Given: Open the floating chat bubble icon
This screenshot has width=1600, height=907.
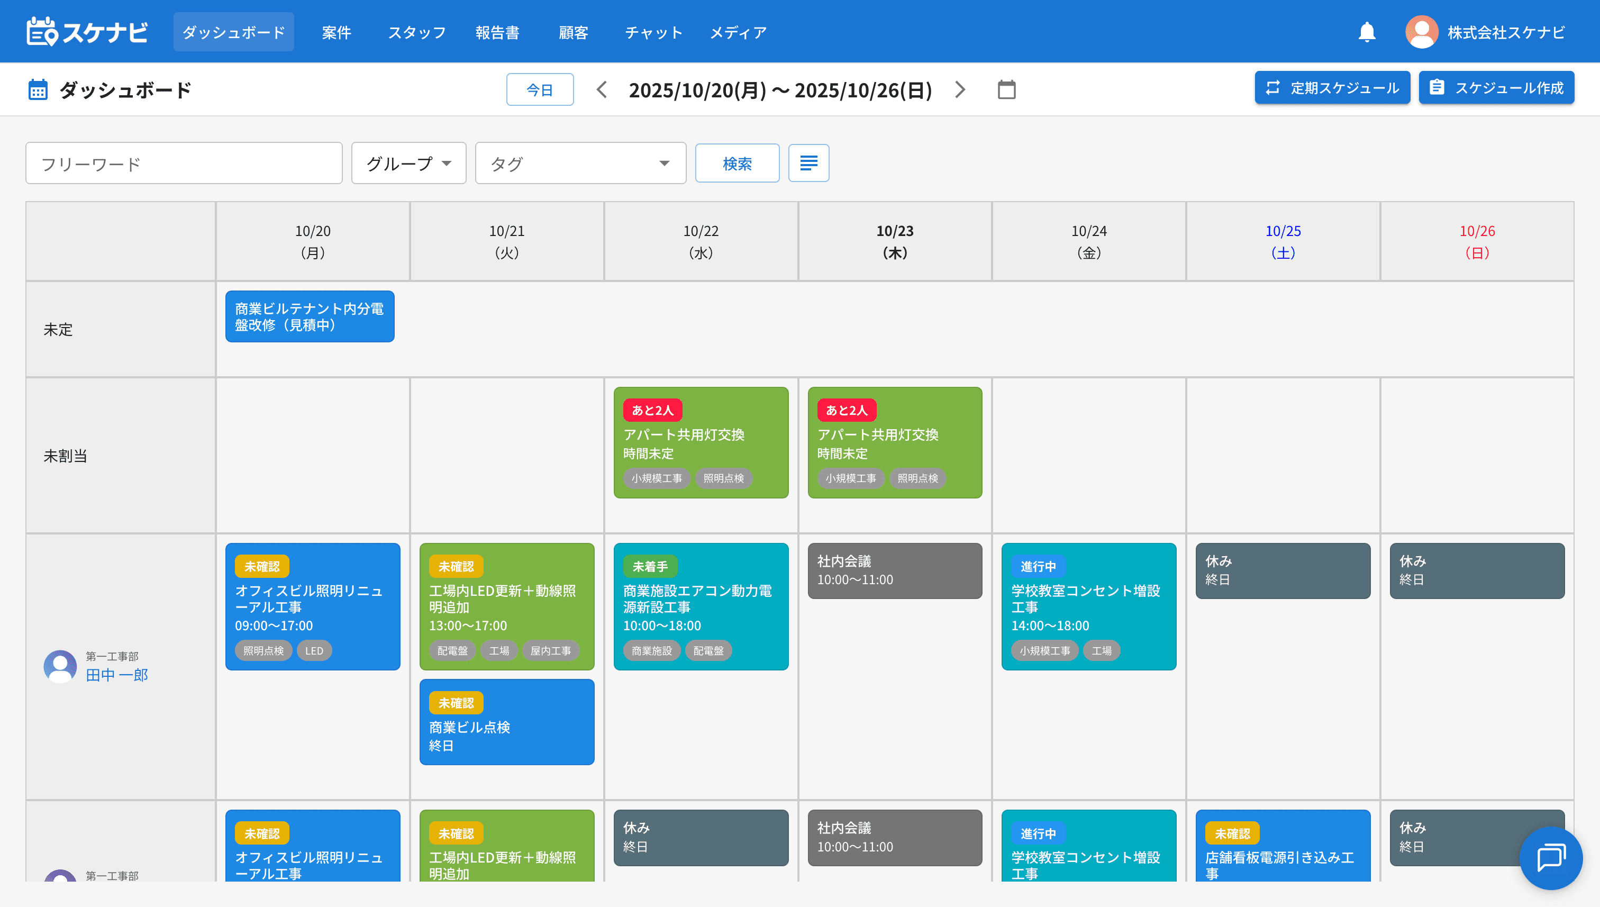Looking at the screenshot, I should pos(1551,857).
